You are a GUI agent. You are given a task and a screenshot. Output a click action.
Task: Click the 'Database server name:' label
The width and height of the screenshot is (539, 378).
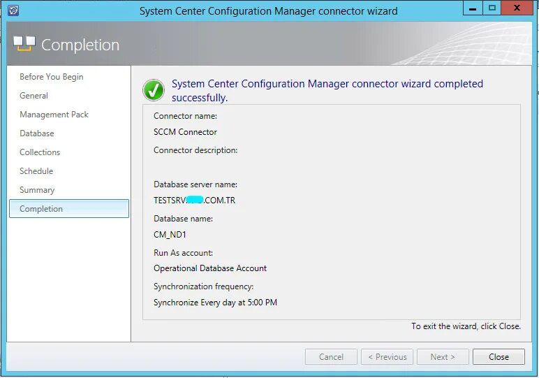click(195, 184)
